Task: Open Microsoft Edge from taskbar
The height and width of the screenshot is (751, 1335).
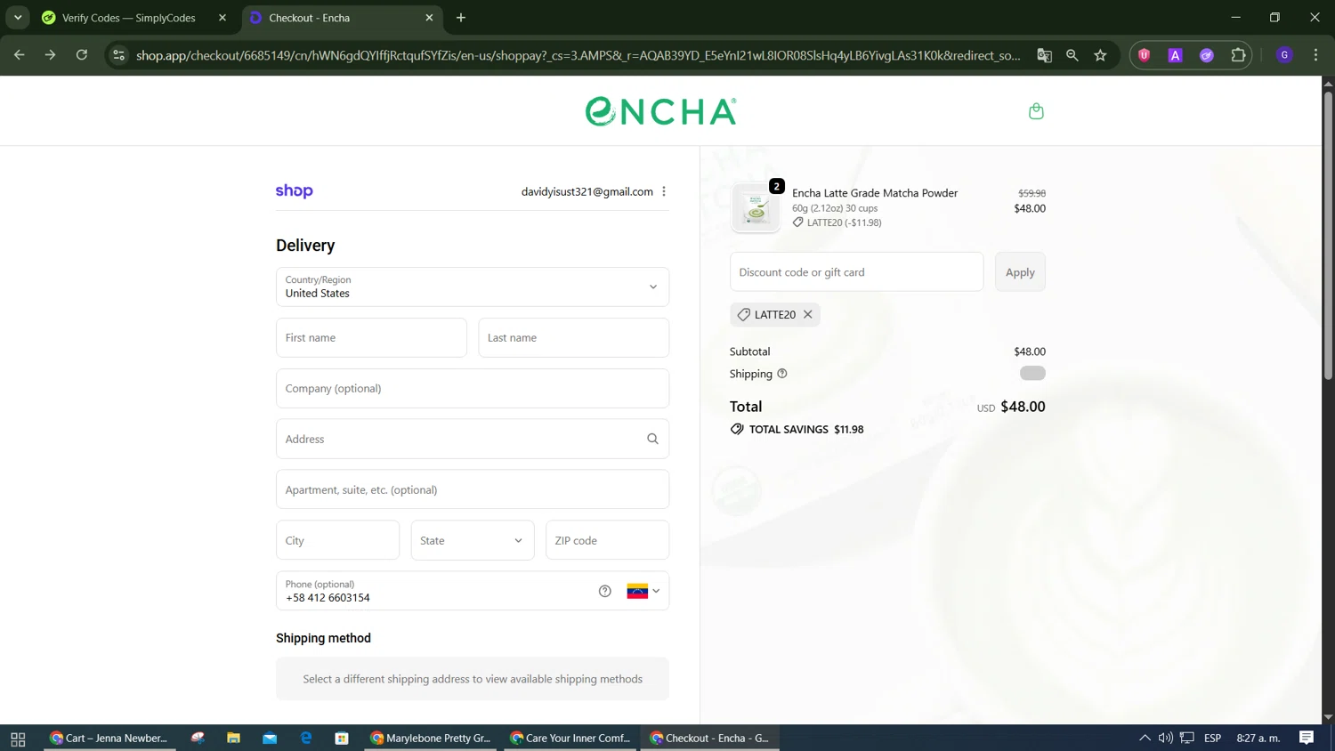Action: [x=306, y=739]
